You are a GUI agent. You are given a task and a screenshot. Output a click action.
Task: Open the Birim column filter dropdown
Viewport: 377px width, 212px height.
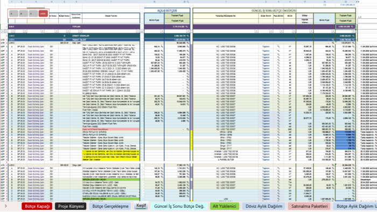point(294,31)
